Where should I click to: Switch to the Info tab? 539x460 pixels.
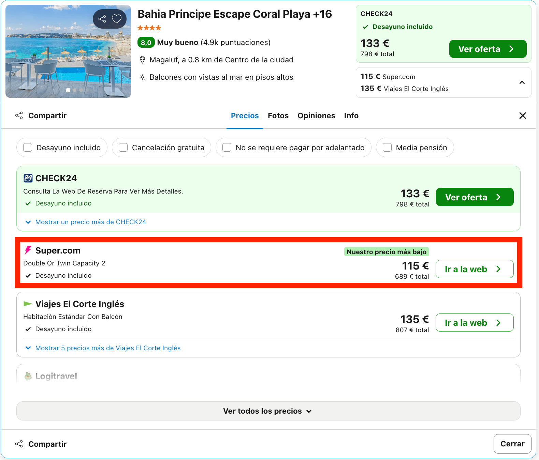coord(351,116)
